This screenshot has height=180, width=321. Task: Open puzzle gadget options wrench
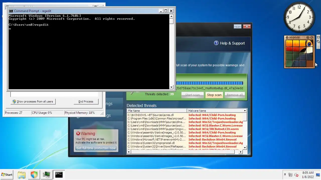pyautogui.click(x=318, y=41)
